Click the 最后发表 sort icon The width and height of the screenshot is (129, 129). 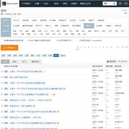[108, 62]
